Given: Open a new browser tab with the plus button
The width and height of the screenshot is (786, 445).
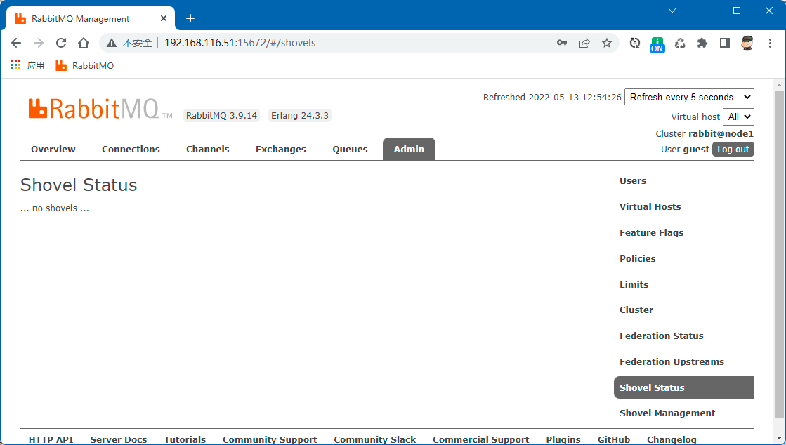Looking at the screenshot, I should click(190, 18).
